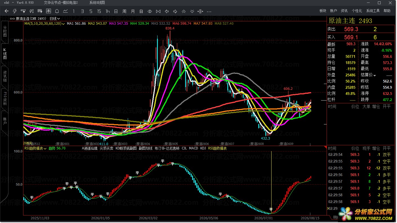Select the KDJ indicator
The image size is (397, 223).
click(203, 148)
